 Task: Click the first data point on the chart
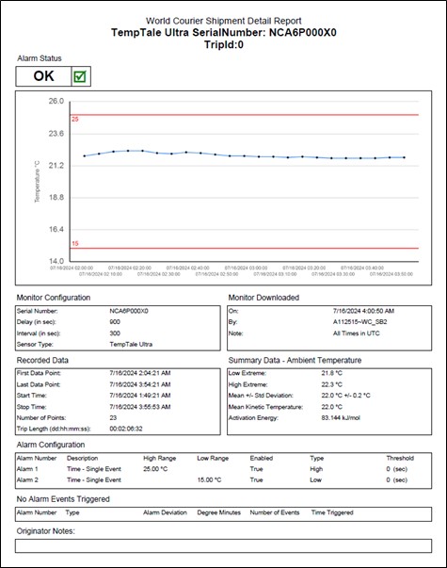85,156
